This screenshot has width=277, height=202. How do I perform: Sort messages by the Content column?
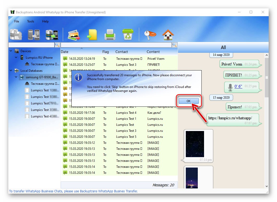(x=153, y=52)
